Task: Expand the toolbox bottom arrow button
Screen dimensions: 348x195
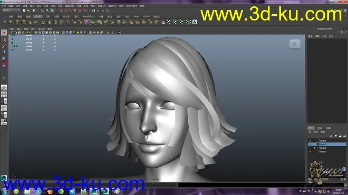Action: pyautogui.click(x=4, y=128)
